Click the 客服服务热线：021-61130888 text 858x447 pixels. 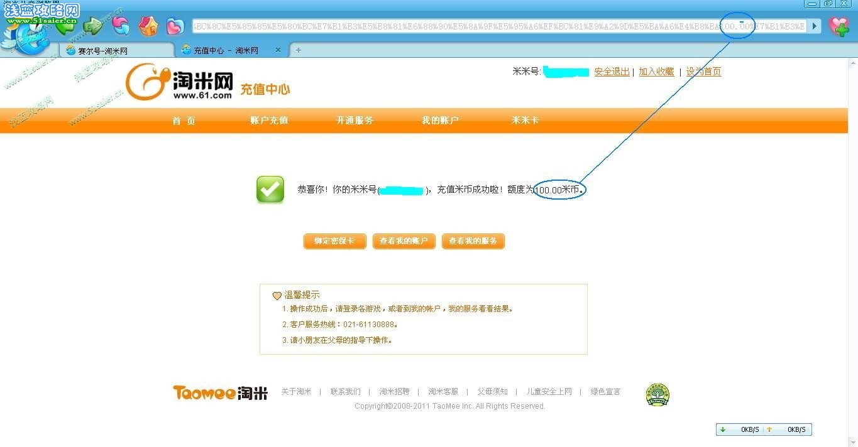(343, 325)
